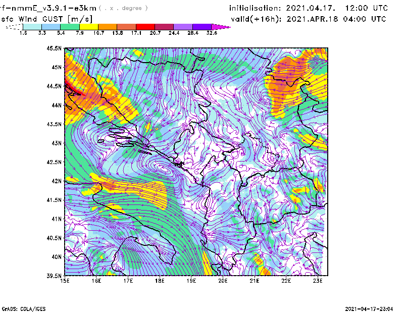This screenshot has height=312, width=404.
Task: Click the '20.7' legend value
Action: (155, 33)
